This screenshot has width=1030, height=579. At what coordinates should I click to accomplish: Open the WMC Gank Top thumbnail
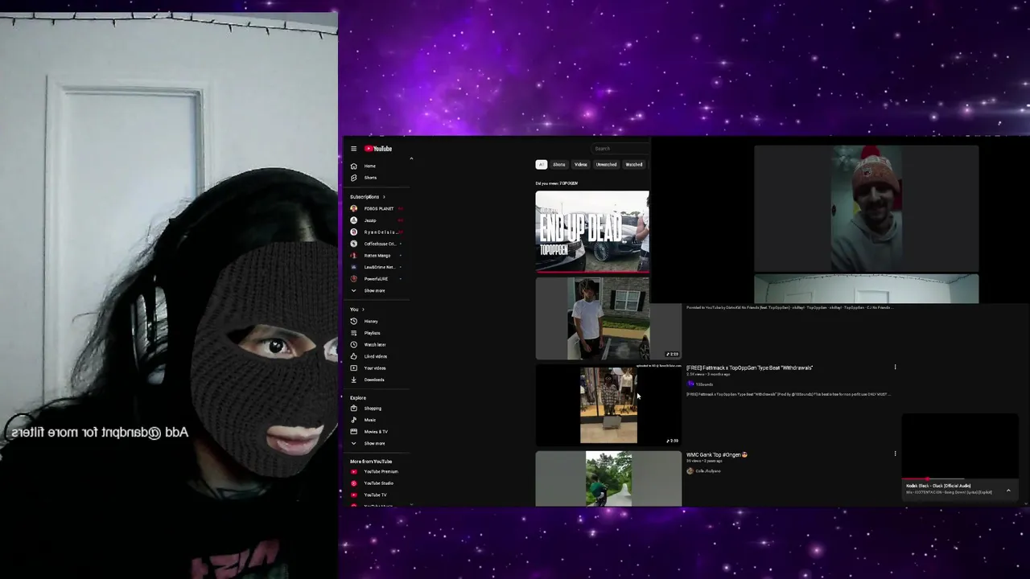(x=608, y=479)
